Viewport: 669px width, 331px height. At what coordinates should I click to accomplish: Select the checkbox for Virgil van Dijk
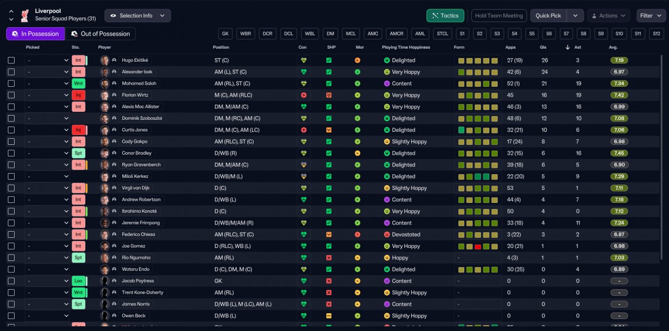11,188
